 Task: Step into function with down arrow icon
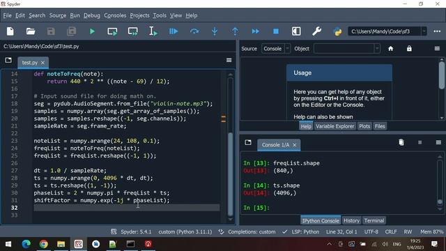215,31
